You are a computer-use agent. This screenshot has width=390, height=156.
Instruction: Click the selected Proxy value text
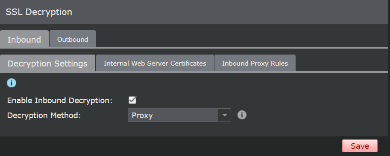[142, 116]
